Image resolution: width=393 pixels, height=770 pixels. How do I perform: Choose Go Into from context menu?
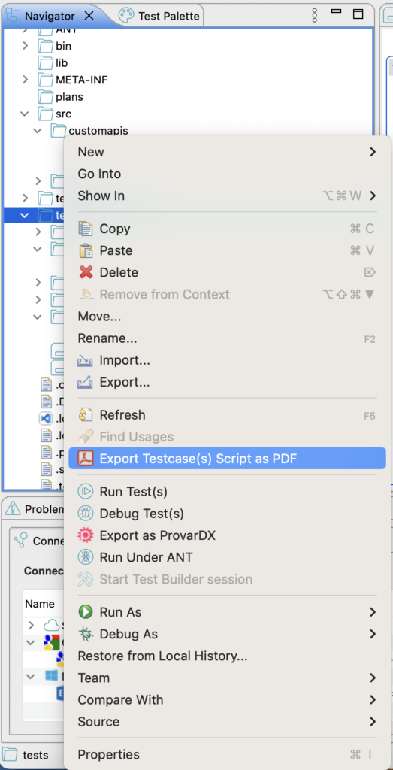pos(227,174)
